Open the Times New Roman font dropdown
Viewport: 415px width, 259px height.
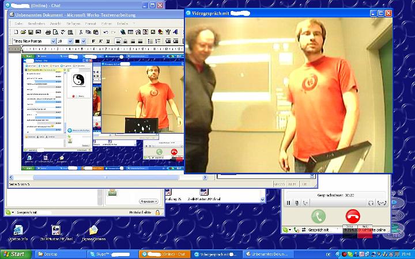point(53,41)
